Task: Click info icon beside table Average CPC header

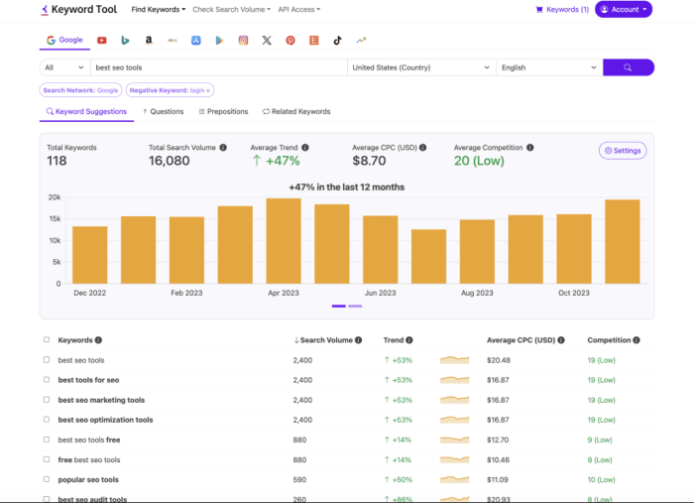Action: tap(561, 340)
